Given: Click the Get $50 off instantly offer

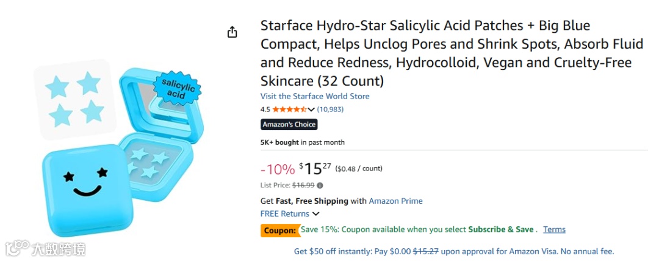Looking at the screenshot, I should [453, 251].
